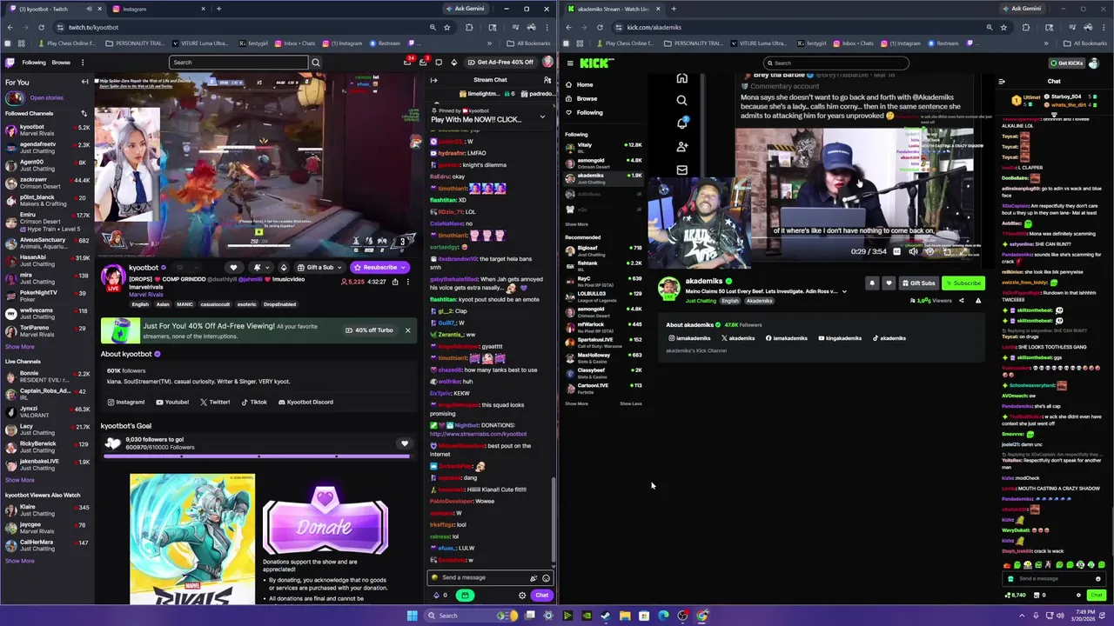Expand akademiks stream title chevron
Image resolution: width=1114 pixels, height=626 pixels.
[844, 292]
